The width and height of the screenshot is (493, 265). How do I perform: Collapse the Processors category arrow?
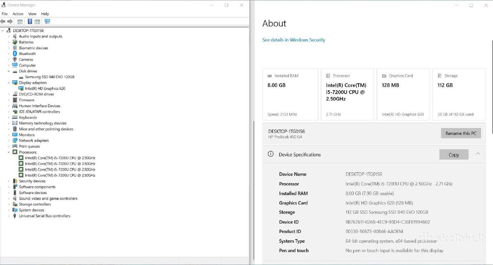click(9, 152)
